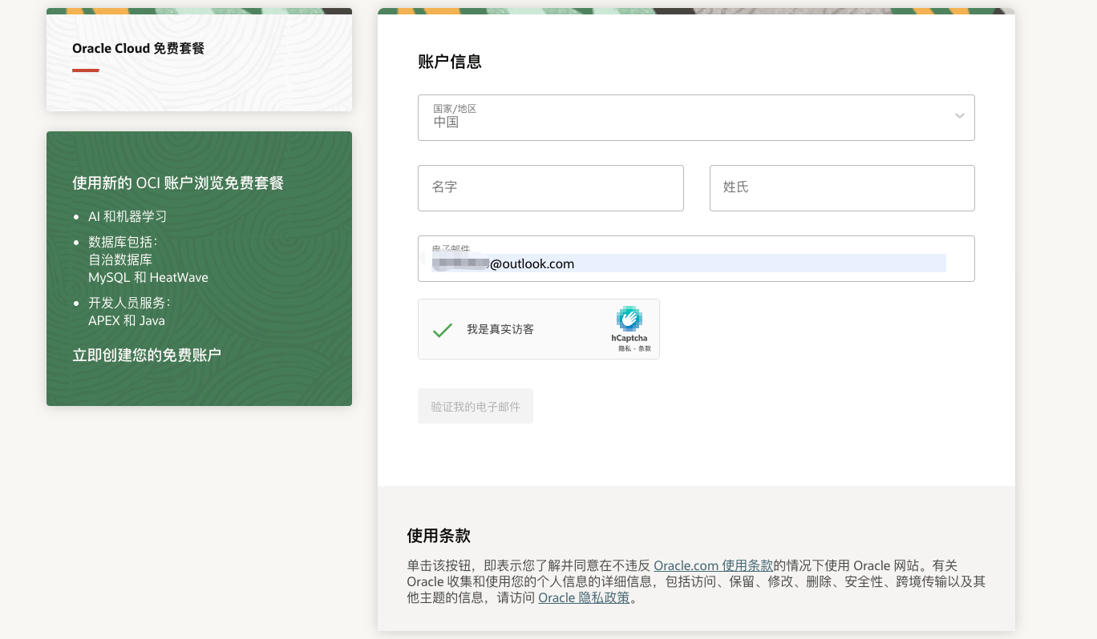Click the 我是真实访客 captcha label
Viewport: 1097px width, 639px height.
[500, 329]
